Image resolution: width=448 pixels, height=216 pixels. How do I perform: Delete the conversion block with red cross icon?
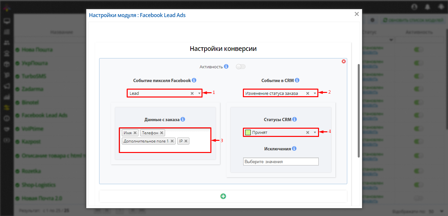pyautogui.click(x=344, y=61)
